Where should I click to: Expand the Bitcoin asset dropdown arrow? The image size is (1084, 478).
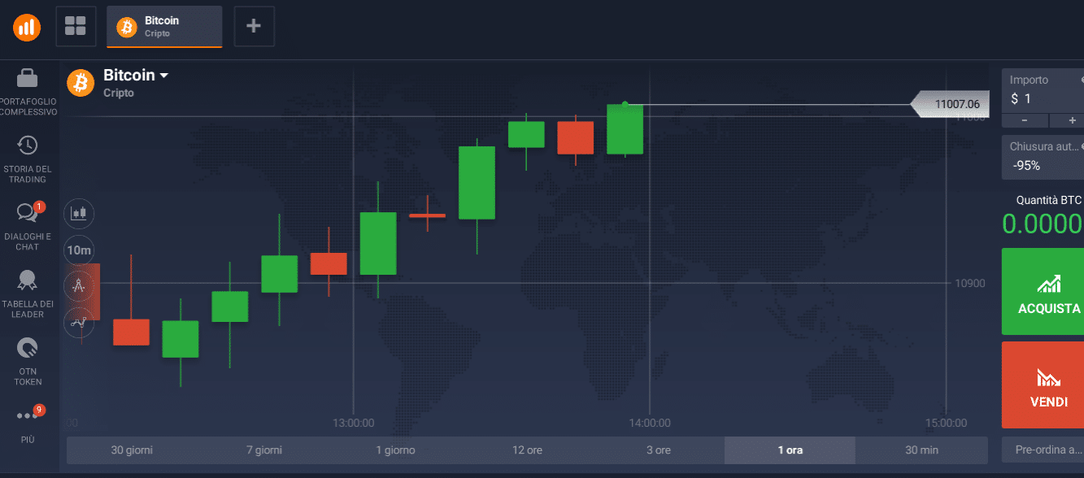click(163, 76)
